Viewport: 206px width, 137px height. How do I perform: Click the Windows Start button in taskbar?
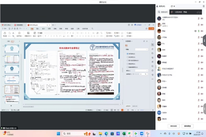coord(59,133)
